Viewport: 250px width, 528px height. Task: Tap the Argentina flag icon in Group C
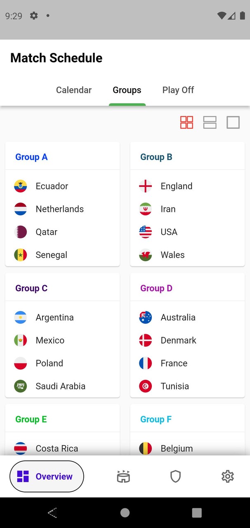click(x=20, y=317)
